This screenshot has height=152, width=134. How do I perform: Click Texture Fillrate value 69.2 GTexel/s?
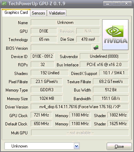click(x=111, y=82)
